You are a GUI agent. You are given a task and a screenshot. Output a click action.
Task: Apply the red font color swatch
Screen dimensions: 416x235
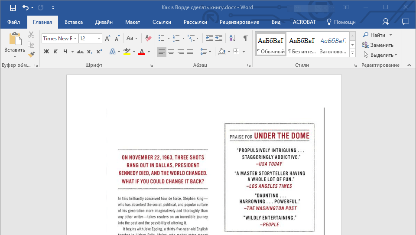pos(141,52)
